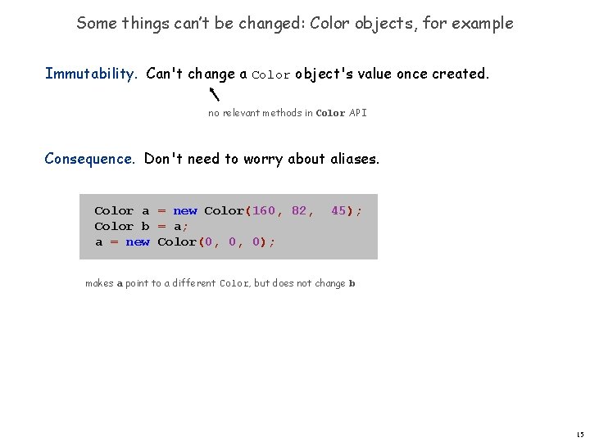
Task: Select the blue word Immutability
Action: 91,74
